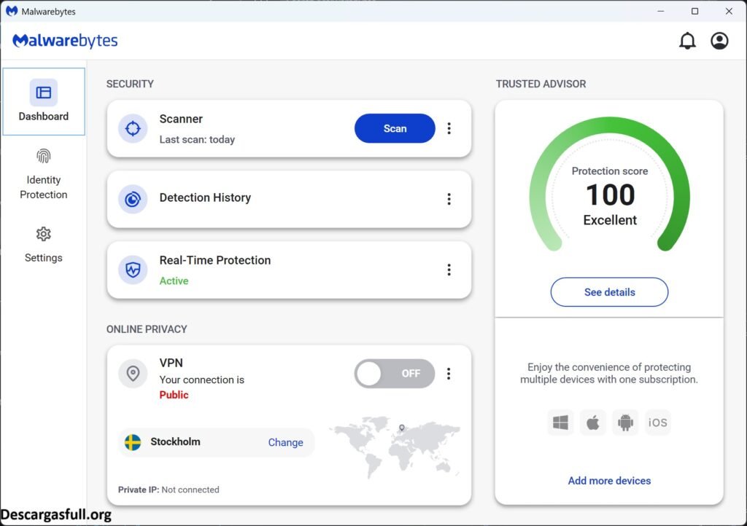Viewport: 747px width, 526px height.
Task: Turn on the VPN toggle switch
Action: click(x=394, y=374)
